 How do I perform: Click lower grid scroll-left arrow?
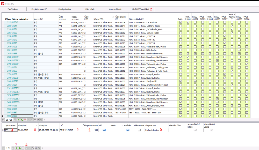coord(43,148)
